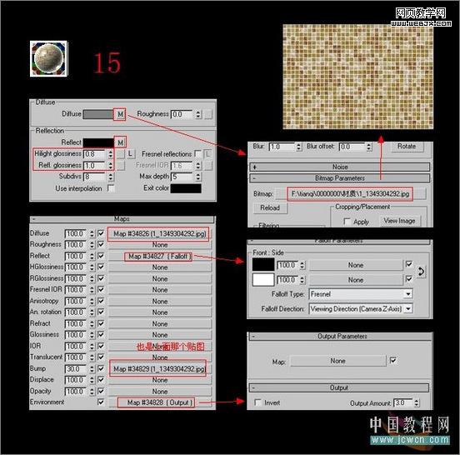Open the Environment map slot Map #34828 Output
This screenshot has width=460, height=455.
point(159,402)
